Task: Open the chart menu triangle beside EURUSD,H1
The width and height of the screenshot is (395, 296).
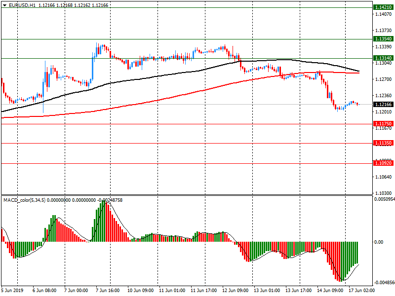Action: pyautogui.click(x=4, y=5)
